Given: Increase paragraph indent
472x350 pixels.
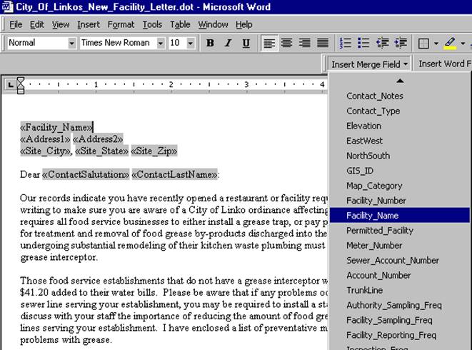Looking at the screenshot, I should 401,43.
